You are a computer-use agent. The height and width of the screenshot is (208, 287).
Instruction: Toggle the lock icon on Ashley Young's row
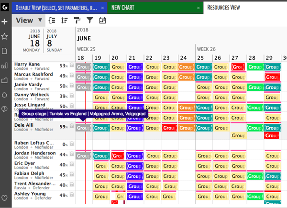(72, 195)
